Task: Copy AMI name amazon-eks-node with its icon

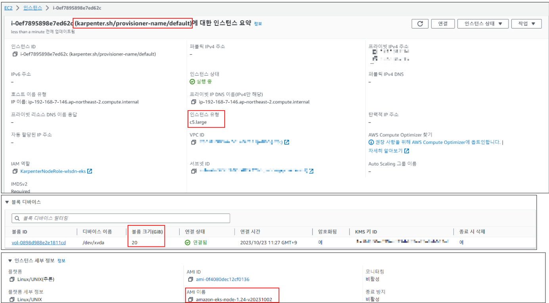Action: pos(190,299)
